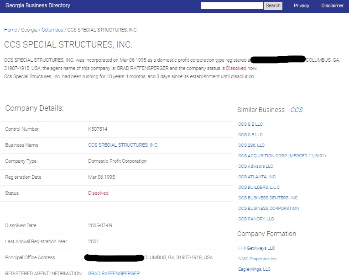Click the Dissolved Date value 2005-07-09

pos(100,225)
